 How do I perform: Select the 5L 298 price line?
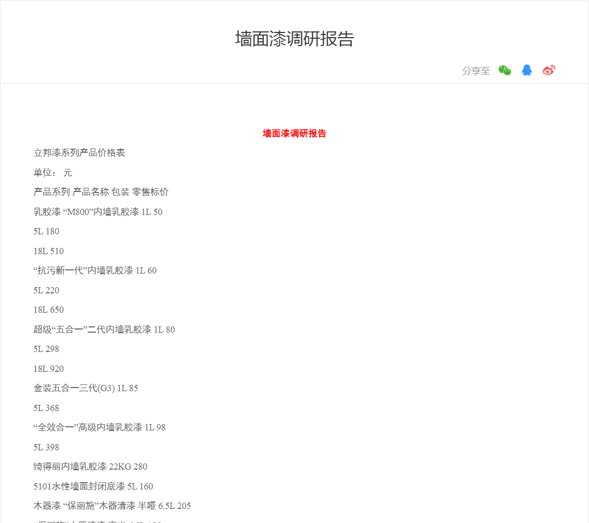[46, 349]
